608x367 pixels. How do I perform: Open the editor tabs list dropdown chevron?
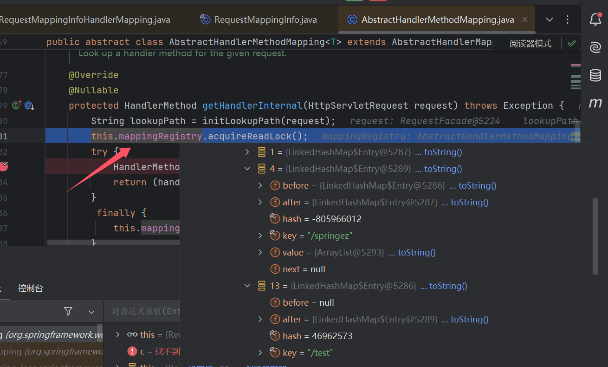pos(550,20)
